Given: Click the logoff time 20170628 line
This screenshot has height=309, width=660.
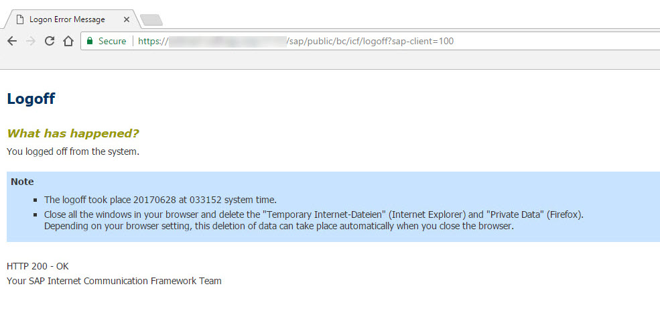Looking at the screenshot, I should coord(160,200).
